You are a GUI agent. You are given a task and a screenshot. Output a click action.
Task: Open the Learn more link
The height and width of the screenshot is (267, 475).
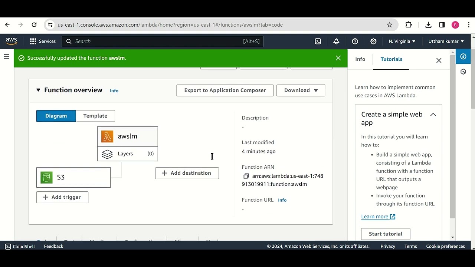[378, 217]
